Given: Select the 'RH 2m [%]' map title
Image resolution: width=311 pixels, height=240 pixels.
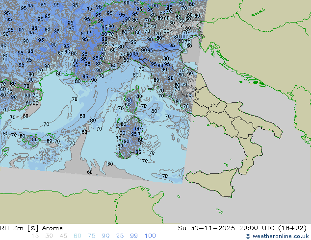Looking at the screenshot, I should pos(19,228).
